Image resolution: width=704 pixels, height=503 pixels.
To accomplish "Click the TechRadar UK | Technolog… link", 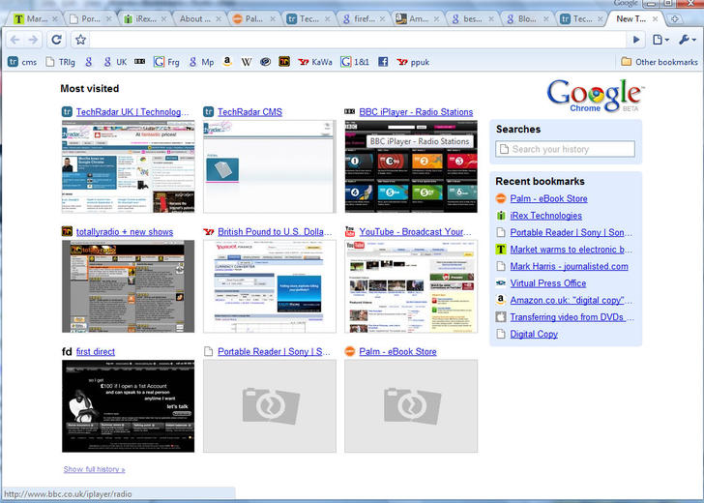I will tap(132, 112).
